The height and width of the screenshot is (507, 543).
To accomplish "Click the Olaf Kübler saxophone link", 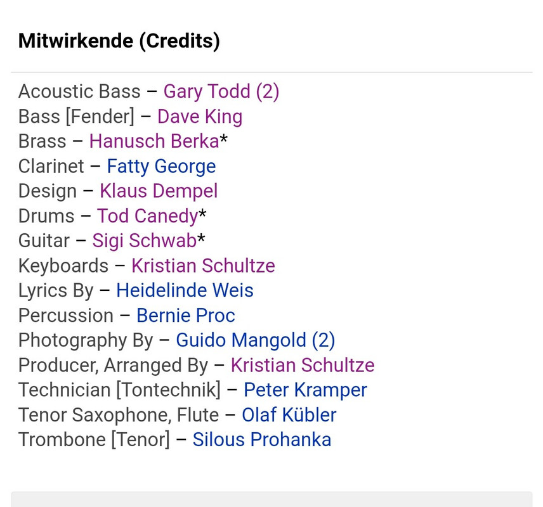I will [289, 415].
